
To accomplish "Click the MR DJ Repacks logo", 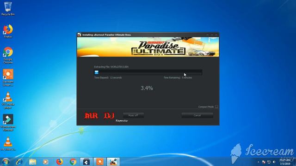I will (106, 117).
